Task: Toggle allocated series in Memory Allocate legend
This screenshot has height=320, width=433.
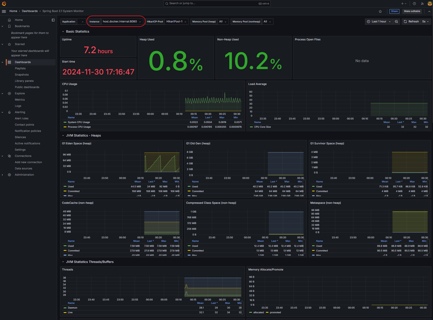Action: tap(259, 312)
